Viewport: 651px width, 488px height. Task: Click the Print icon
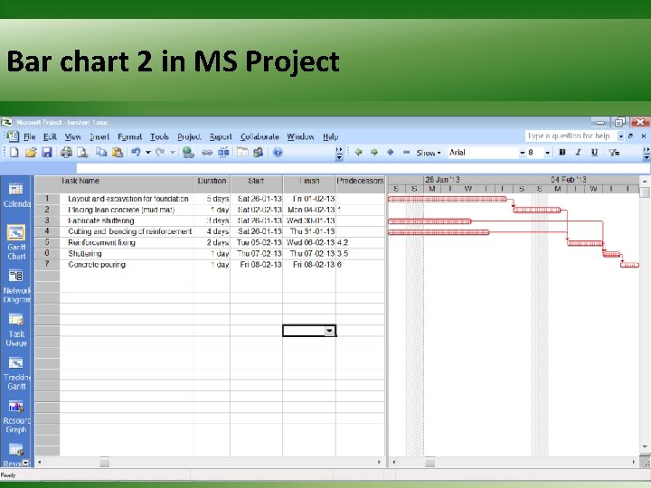(66, 153)
